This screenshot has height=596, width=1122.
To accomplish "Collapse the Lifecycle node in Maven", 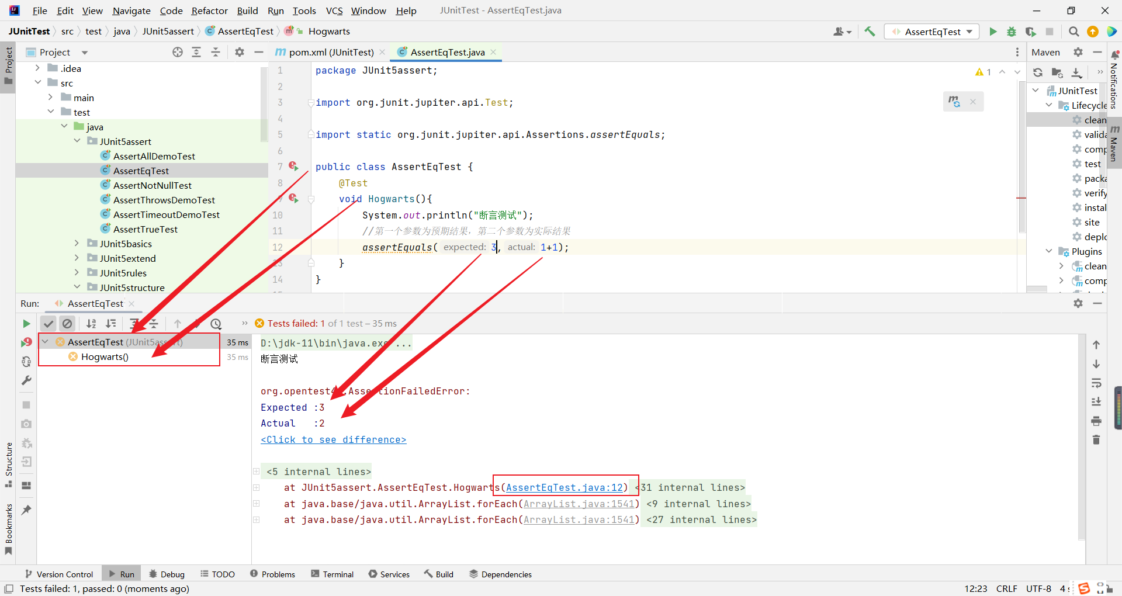I will click(1049, 105).
